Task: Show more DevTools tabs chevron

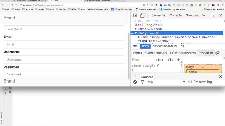Action: pos(204,15)
